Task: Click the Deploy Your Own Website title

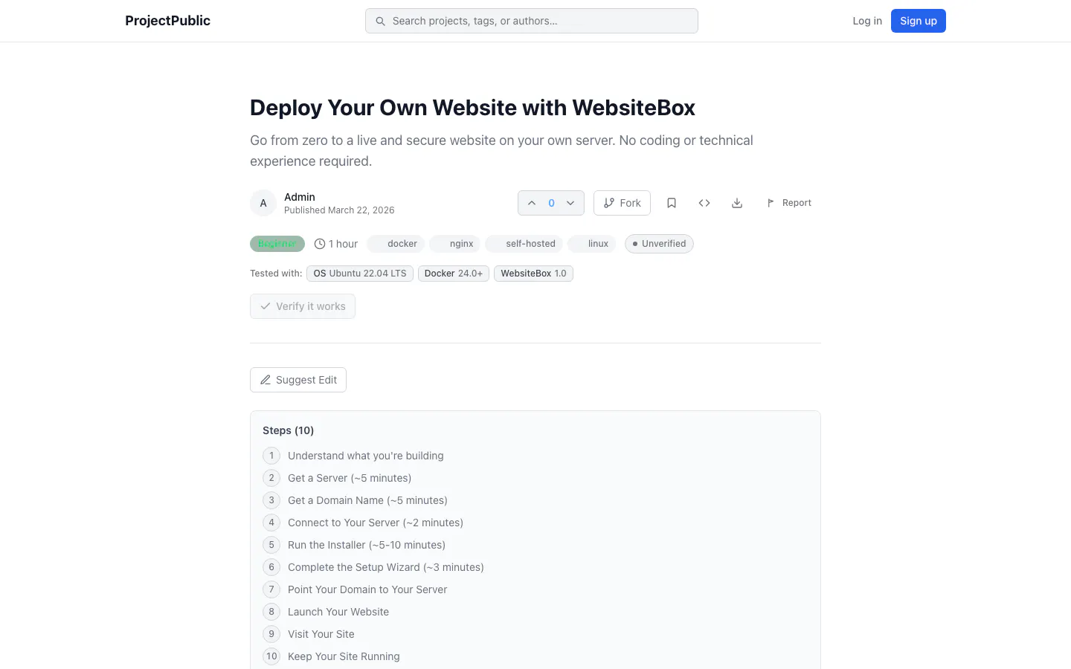Action: (472, 108)
